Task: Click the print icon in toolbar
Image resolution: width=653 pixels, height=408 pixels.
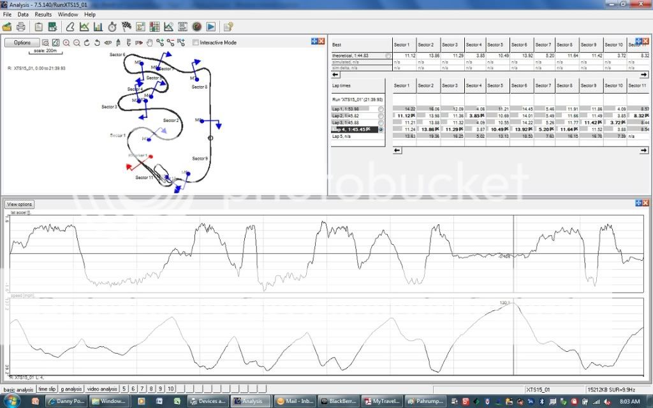Action: [20, 27]
